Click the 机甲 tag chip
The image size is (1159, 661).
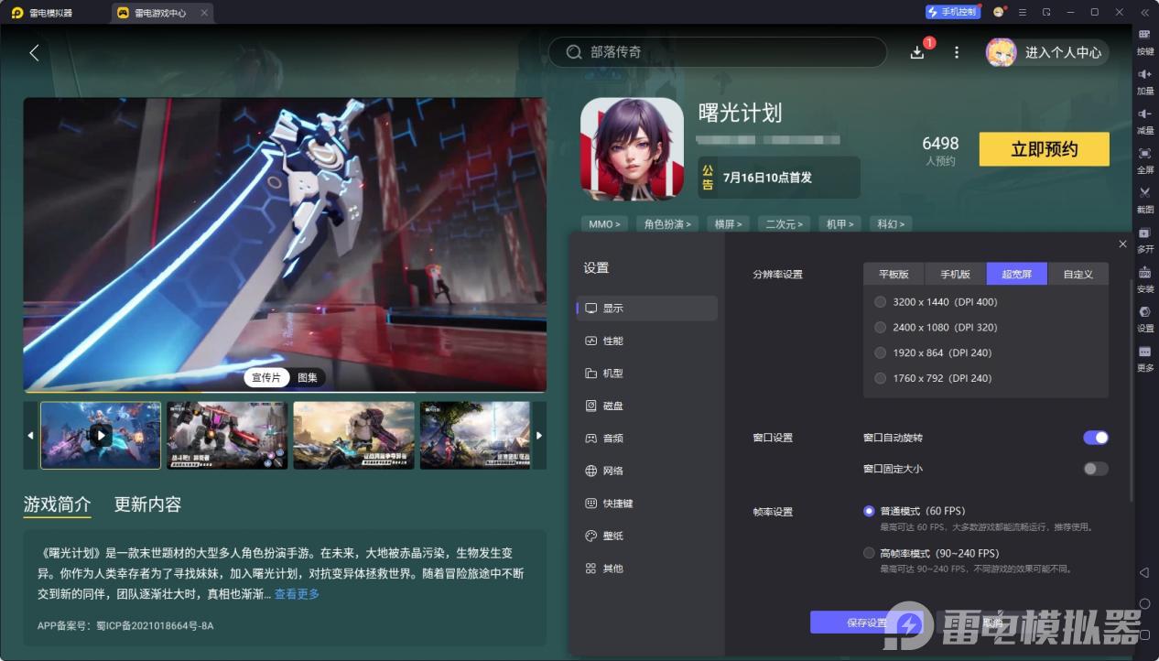[x=839, y=224]
